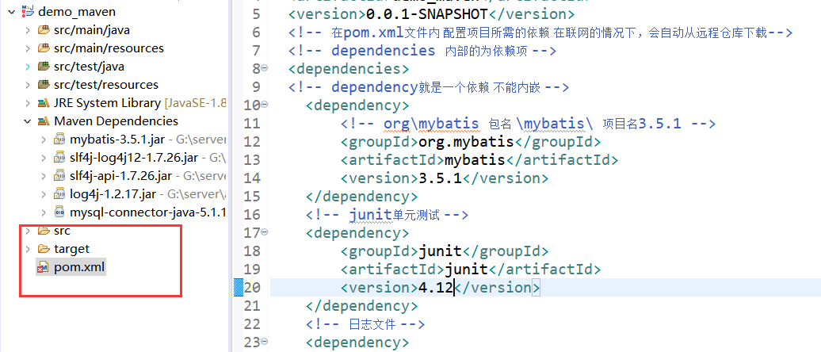Image resolution: width=821 pixels, height=352 pixels.
Task: Expand the src/main/java node
Action: [27, 30]
